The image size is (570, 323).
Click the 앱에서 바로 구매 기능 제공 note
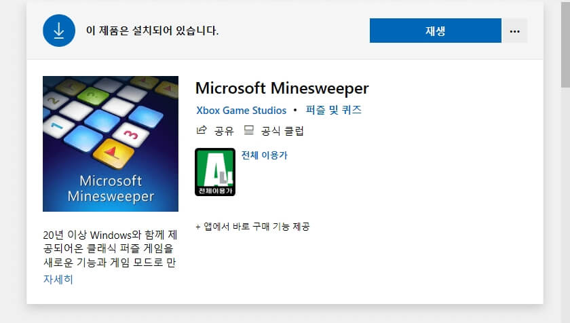click(x=252, y=227)
